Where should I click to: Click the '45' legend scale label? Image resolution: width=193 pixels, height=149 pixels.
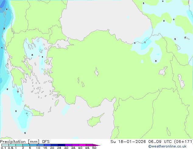click(x=87, y=148)
